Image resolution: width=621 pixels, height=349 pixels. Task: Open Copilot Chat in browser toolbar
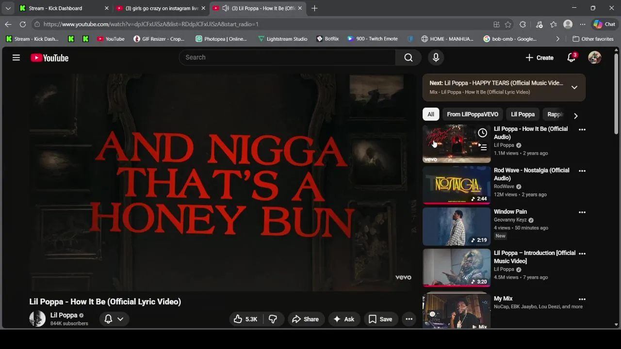(605, 24)
